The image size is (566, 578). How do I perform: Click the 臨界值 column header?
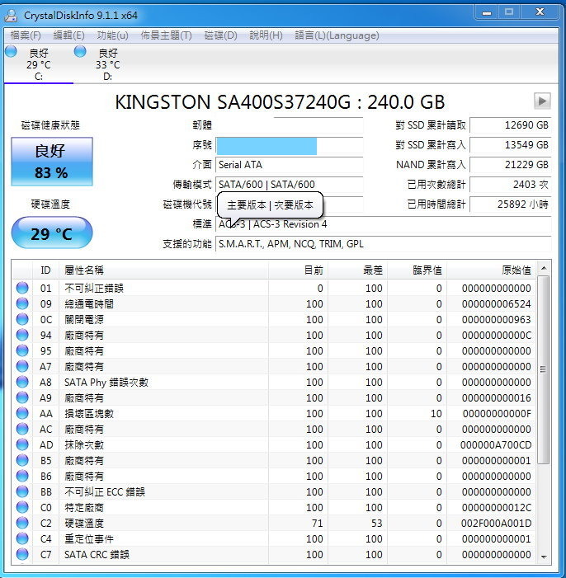417,270
